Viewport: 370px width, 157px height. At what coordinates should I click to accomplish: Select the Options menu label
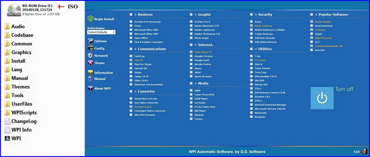100,41
